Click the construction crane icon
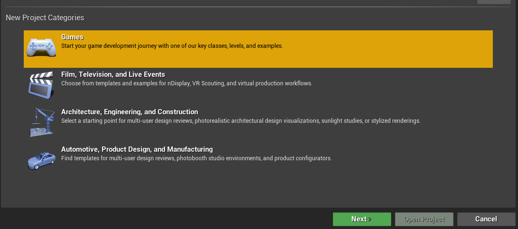Screen dimensions: 518x229 pyautogui.click(x=41, y=122)
